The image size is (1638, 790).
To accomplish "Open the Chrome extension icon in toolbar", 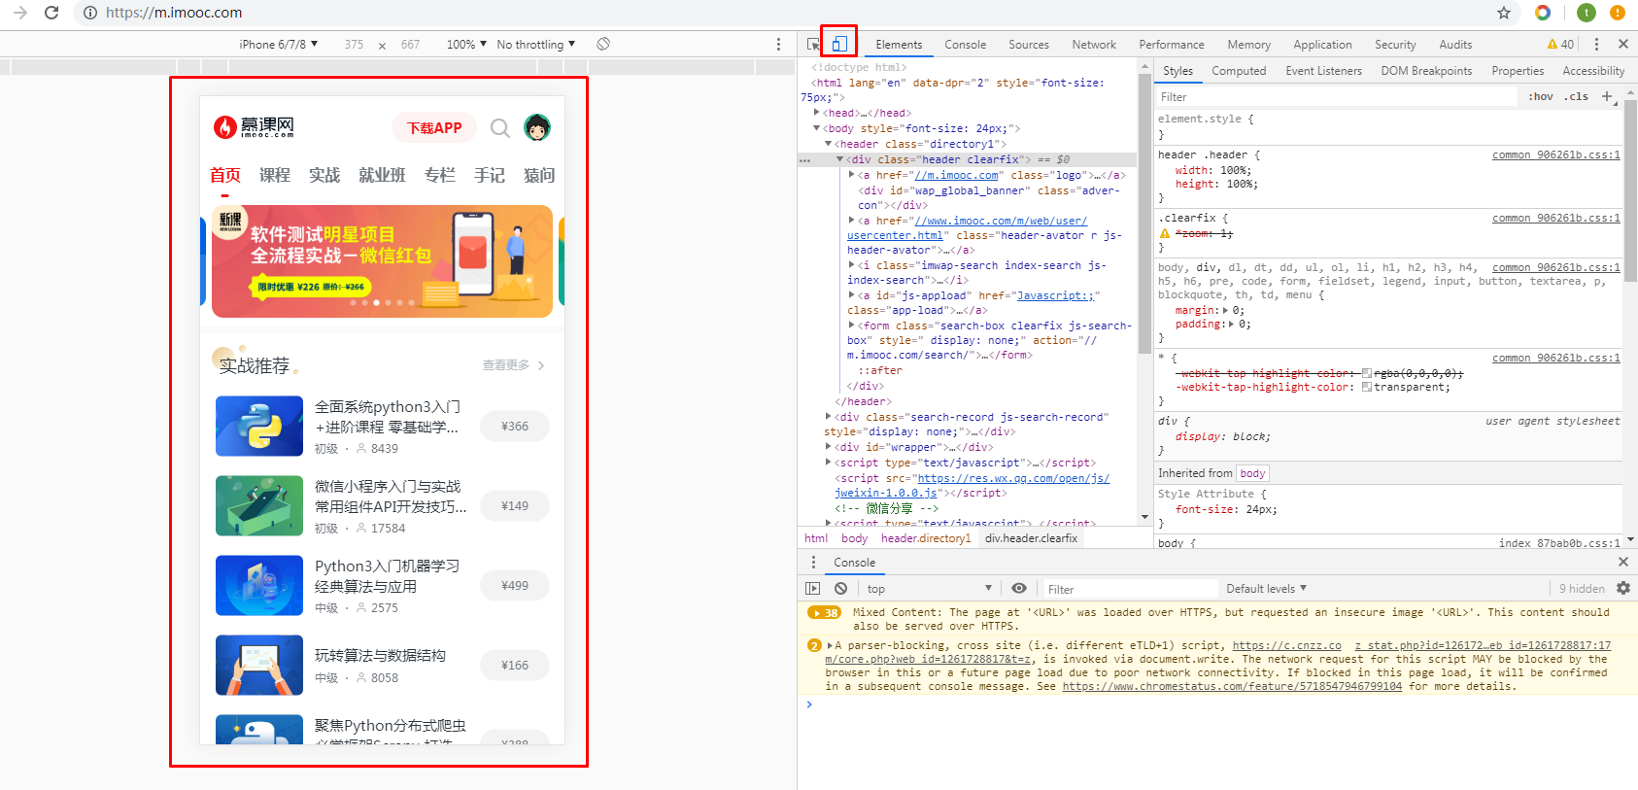I will point(1543,13).
